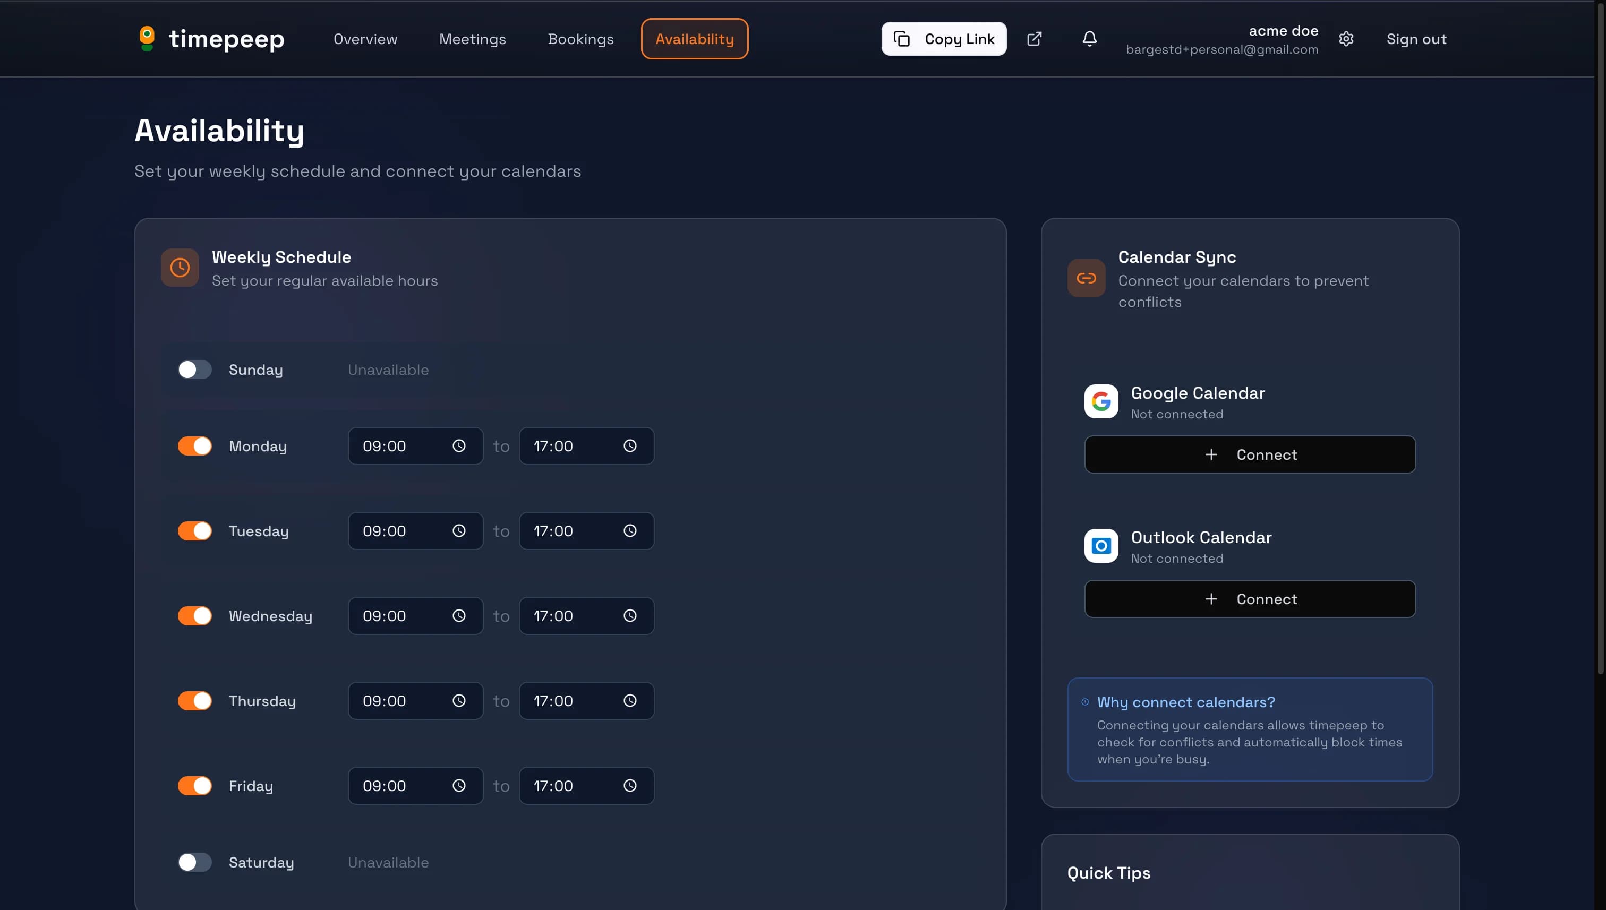Image resolution: width=1606 pixels, height=910 pixels.
Task: Click Connect under Google Calendar
Action: [1250, 454]
